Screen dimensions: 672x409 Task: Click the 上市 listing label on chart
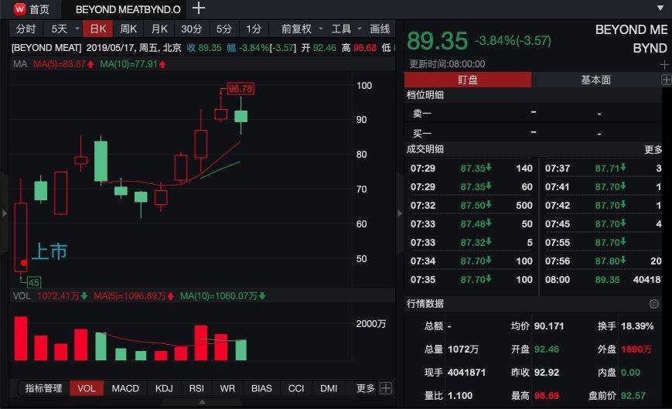point(49,251)
